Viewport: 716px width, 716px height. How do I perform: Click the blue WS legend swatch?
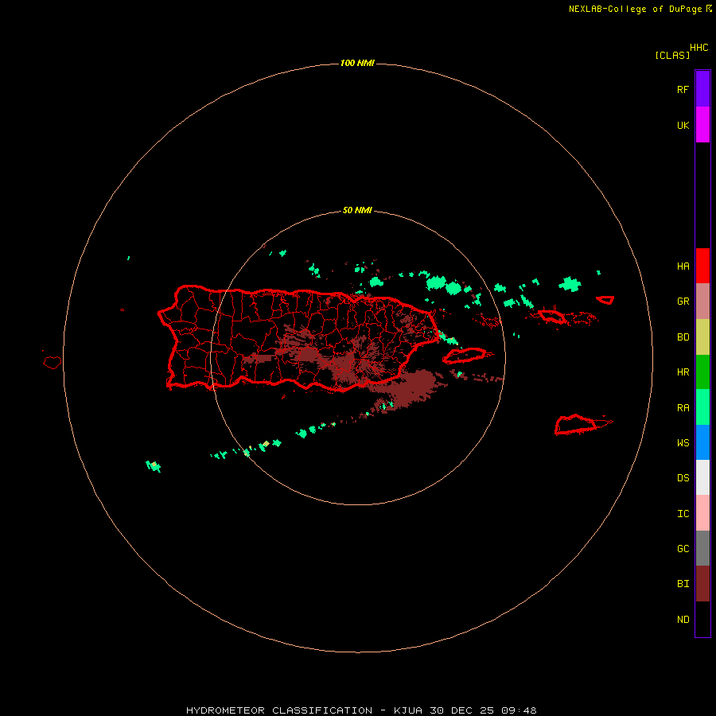coord(702,442)
